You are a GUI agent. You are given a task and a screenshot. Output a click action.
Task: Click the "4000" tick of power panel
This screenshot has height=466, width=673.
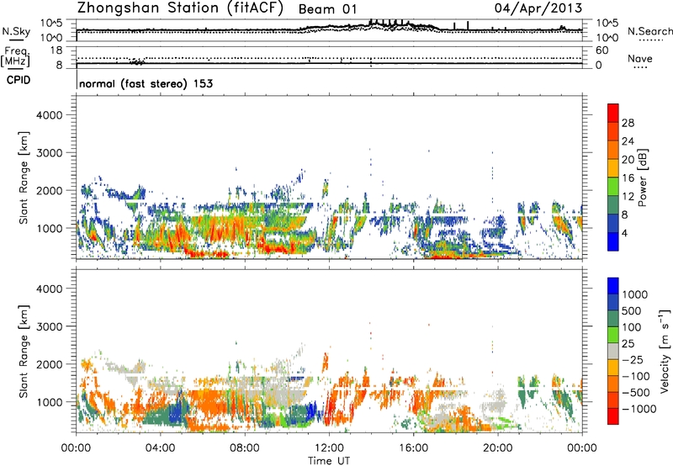[x=50, y=115]
